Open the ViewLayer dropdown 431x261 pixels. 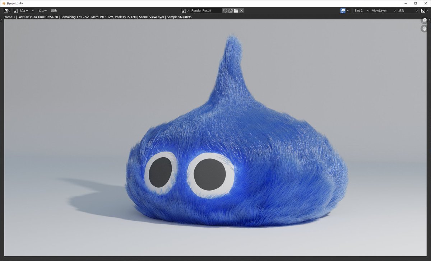383,11
